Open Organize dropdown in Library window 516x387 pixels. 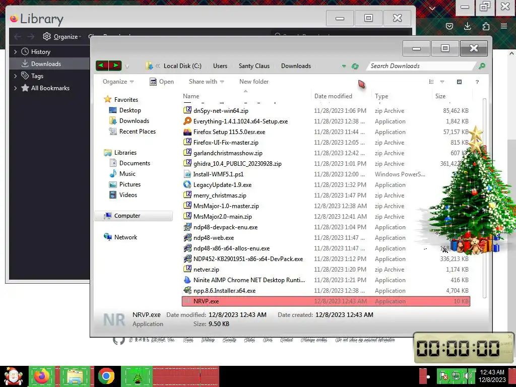coord(62,36)
